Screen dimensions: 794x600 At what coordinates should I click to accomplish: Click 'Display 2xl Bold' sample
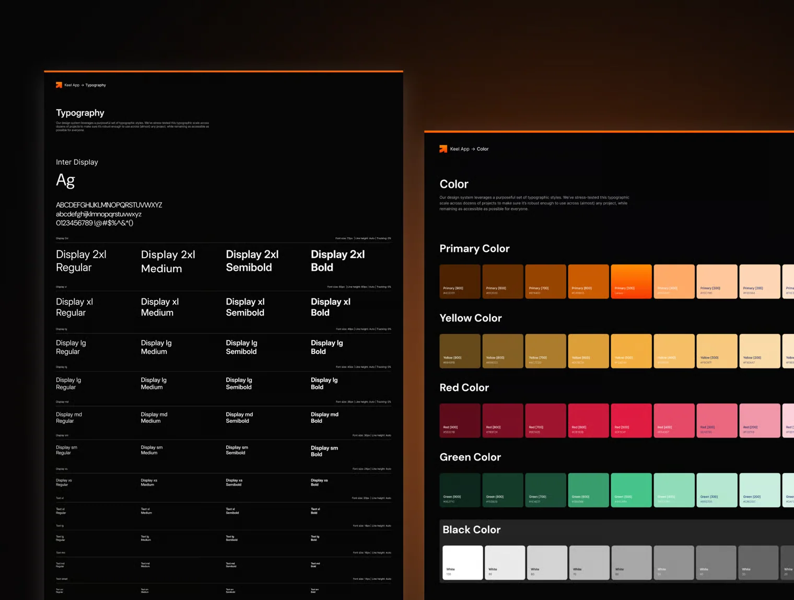tap(338, 261)
